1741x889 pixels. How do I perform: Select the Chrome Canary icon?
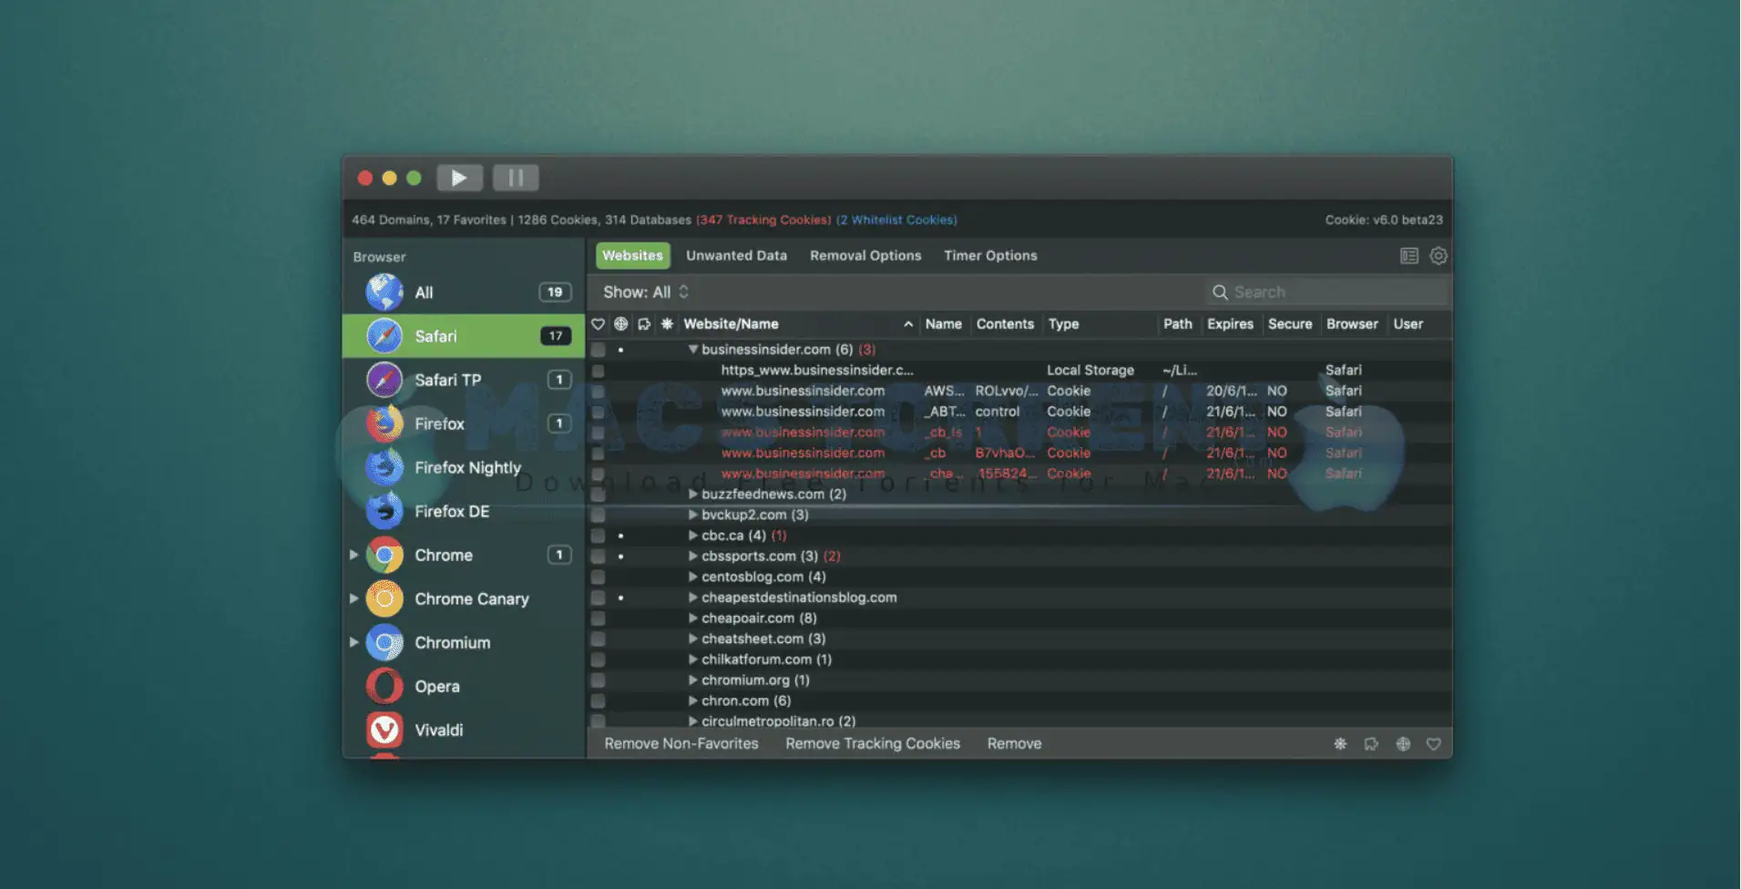tap(384, 598)
